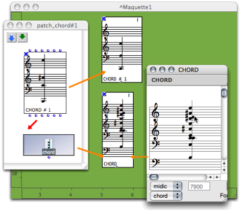This screenshot has height=210, width=243.
Task: Click the chord box icon in patch_chord#1
Action: pyautogui.click(x=48, y=145)
